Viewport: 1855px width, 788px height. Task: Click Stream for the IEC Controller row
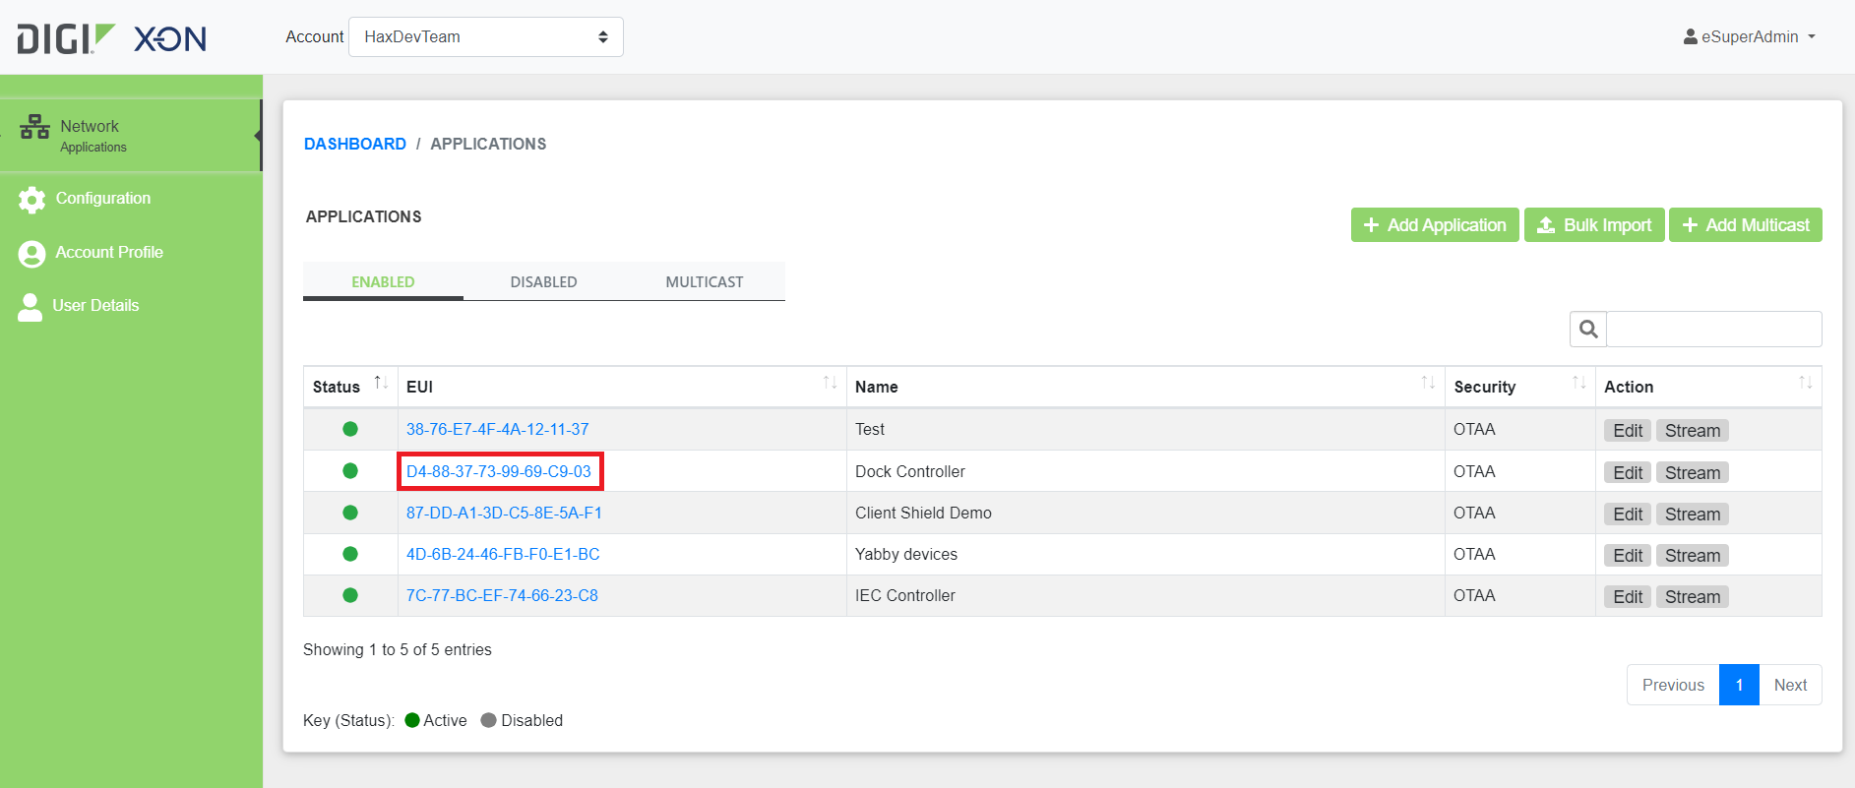click(x=1693, y=596)
